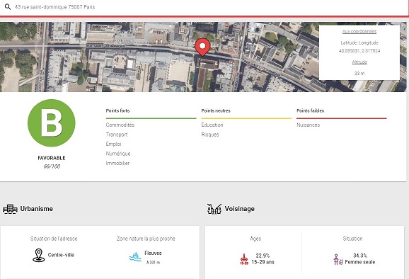Select the Commodités strong point

pyautogui.click(x=120, y=125)
